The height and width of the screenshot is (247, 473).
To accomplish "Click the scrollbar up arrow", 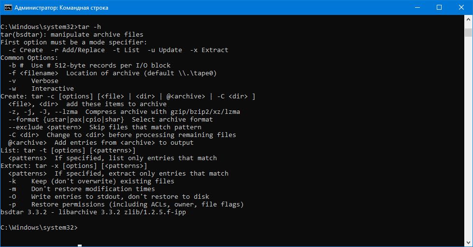I will (468, 19).
